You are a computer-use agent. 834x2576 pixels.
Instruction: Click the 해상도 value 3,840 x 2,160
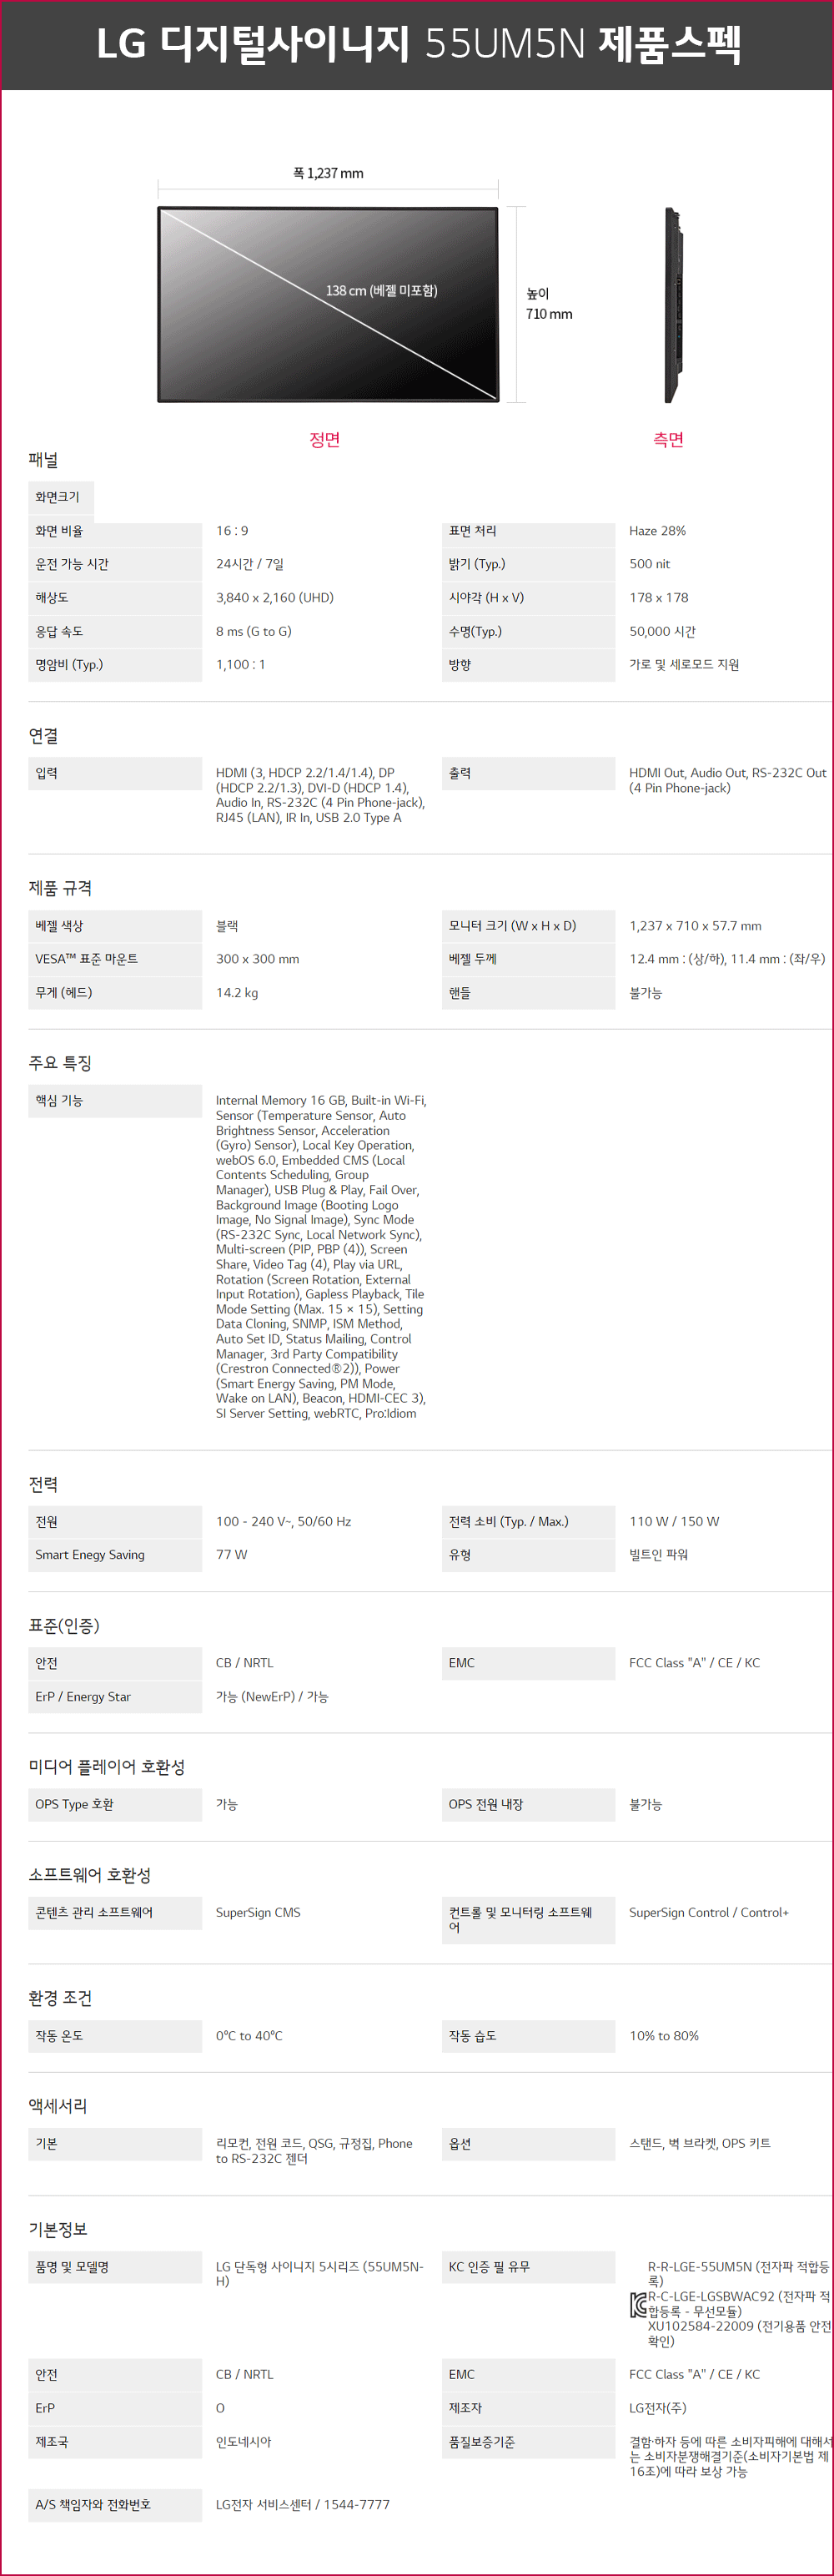click(x=275, y=597)
